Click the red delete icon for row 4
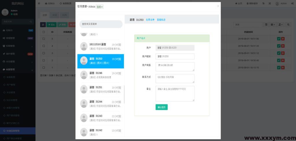Image resolution: width=296 pixels, height=141 pixels. point(283,46)
